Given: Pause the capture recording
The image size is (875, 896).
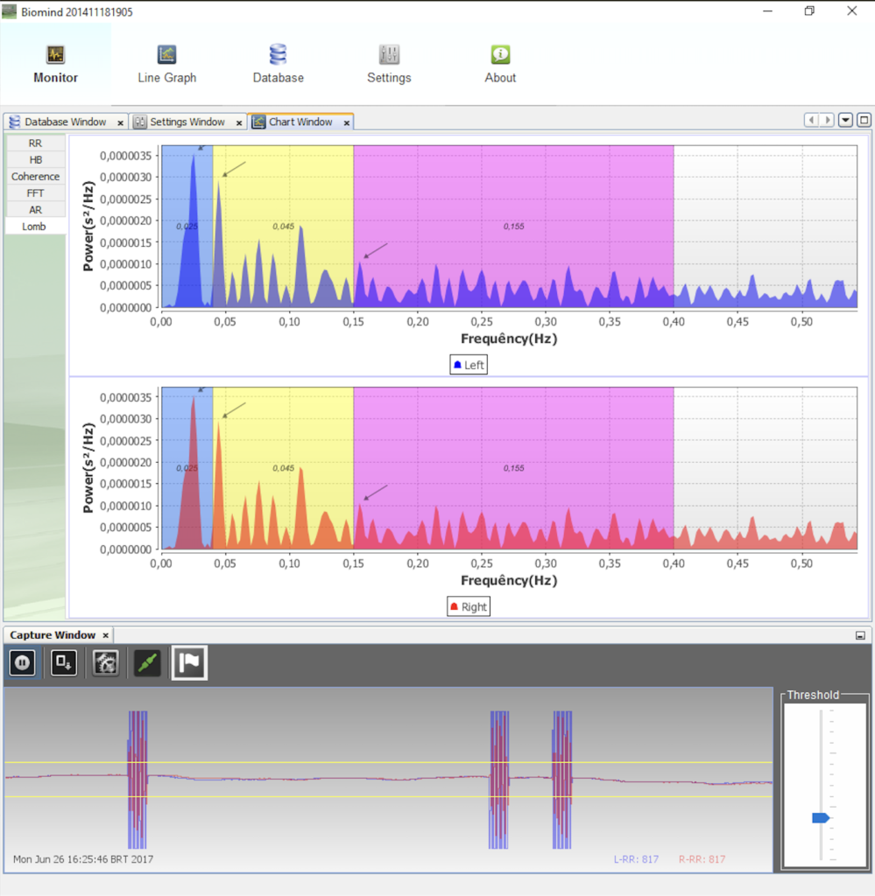Looking at the screenshot, I should (x=23, y=663).
